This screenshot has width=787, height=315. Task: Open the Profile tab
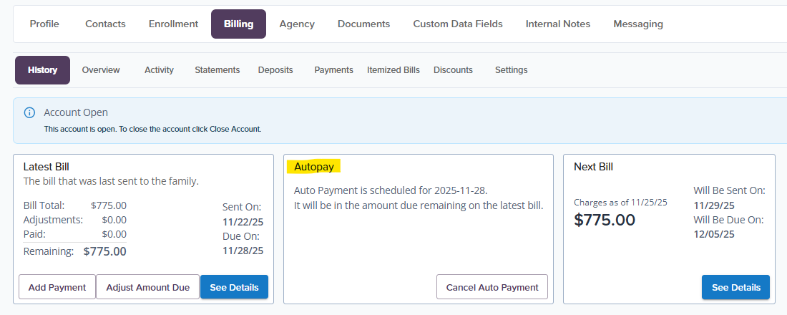(x=44, y=24)
